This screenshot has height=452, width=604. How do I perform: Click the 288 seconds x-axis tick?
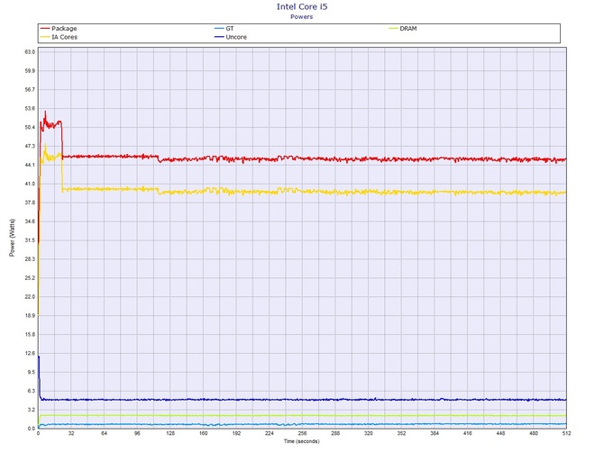click(335, 433)
